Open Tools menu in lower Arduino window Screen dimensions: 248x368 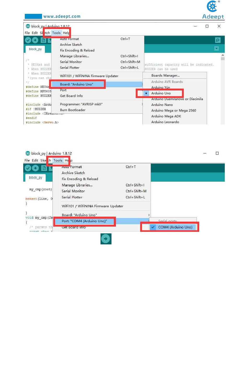point(58,160)
